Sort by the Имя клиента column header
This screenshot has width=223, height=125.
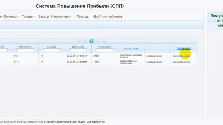(x=25, y=47)
